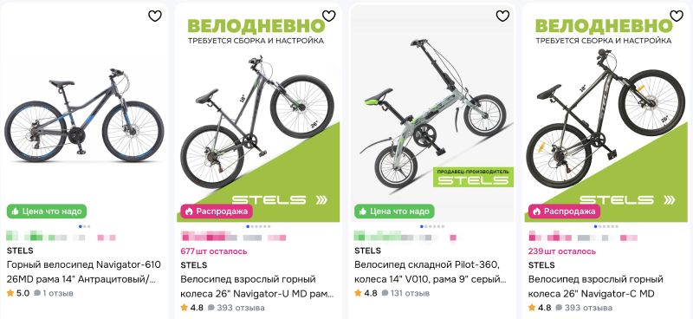Open Горный велосипед Navigator-610 title link

pyautogui.click(x=84, y=272)
